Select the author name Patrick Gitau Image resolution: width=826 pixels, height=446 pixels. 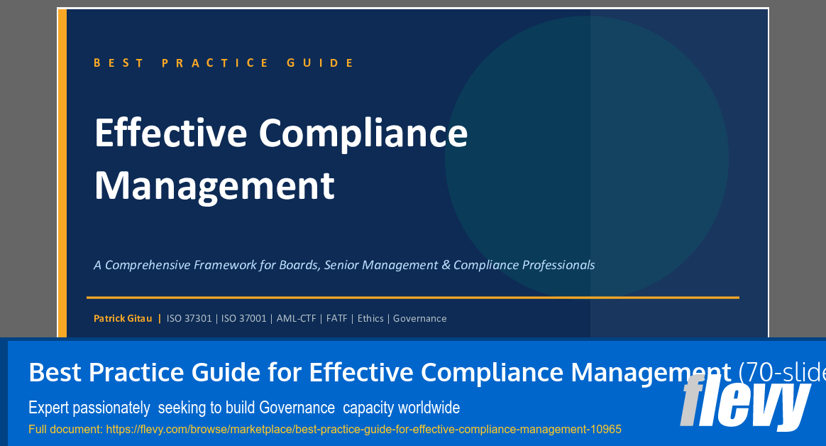[122, 318]
